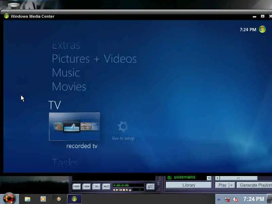Click Winamp playlist SEL button
This screenshot has height=204, width=272.
tap(97, 186)
